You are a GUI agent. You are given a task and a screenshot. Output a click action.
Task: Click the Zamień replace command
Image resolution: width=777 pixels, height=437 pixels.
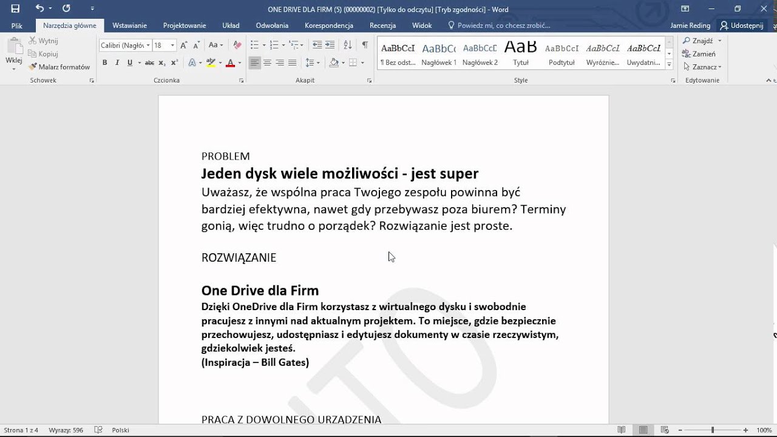pyautogui.click(x=699, y=54)
